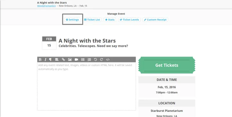Open Custom Receipt editor
Viewport: 232px width, 117px height.
coord(155,20)
